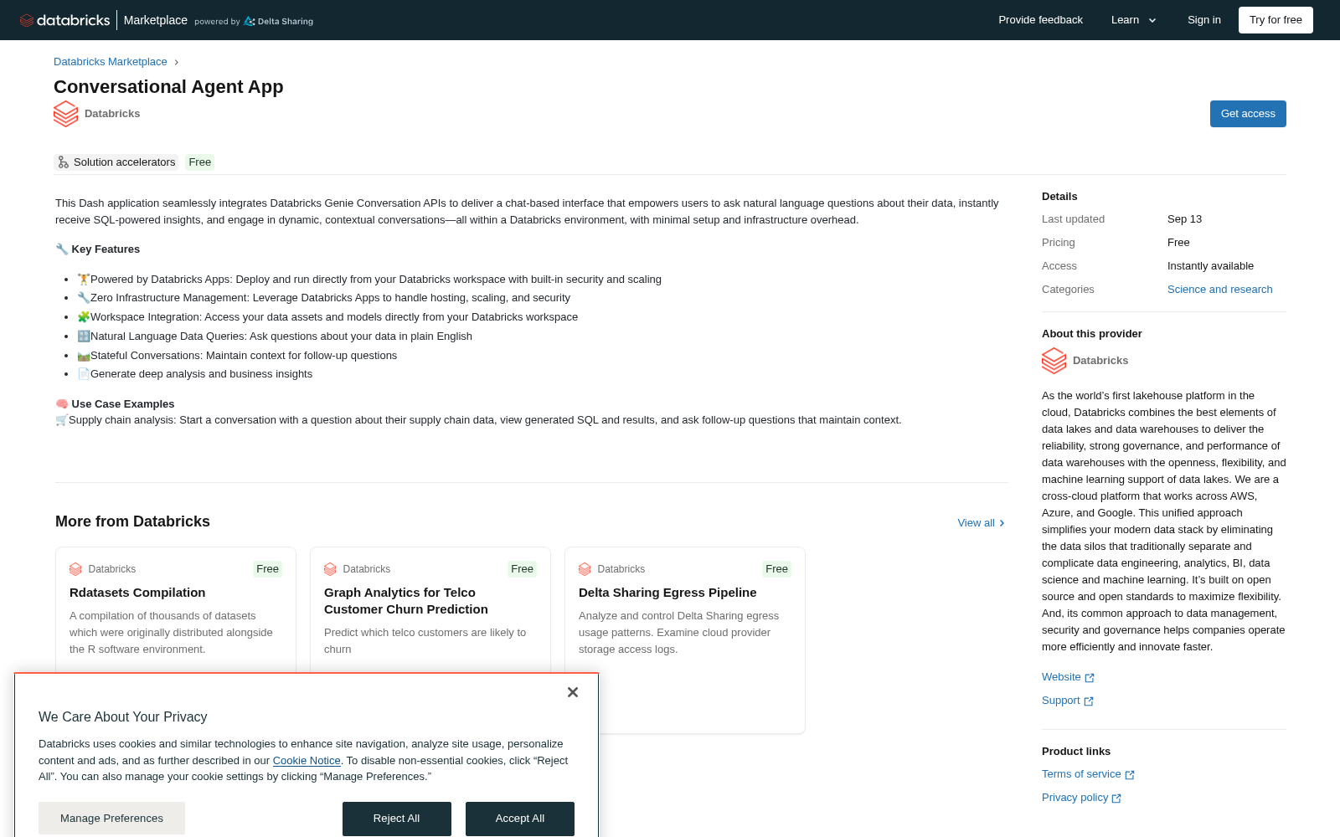The height and width of the screenshot is (837, 1340).
Task: Open Science and research category
Action: (1219, 290)
